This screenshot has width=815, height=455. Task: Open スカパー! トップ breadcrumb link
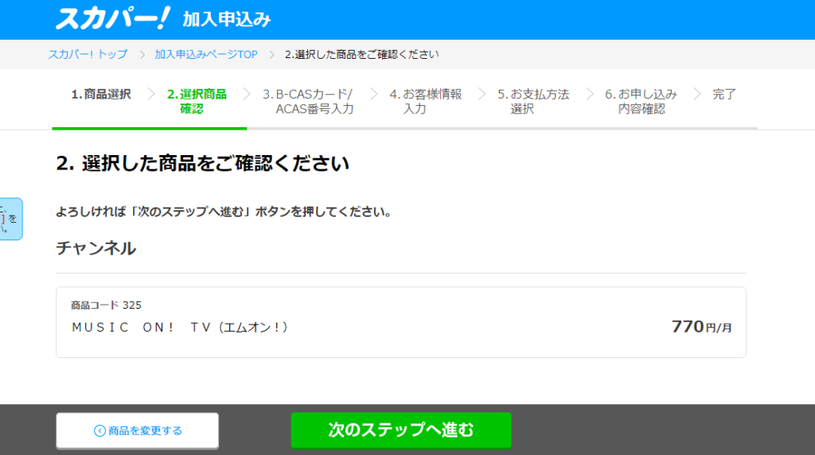pyautogui.click(x=88, y=55)
